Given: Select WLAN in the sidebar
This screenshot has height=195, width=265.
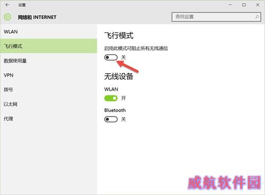Looking at the screenshot, I should [x=49, y=32].
